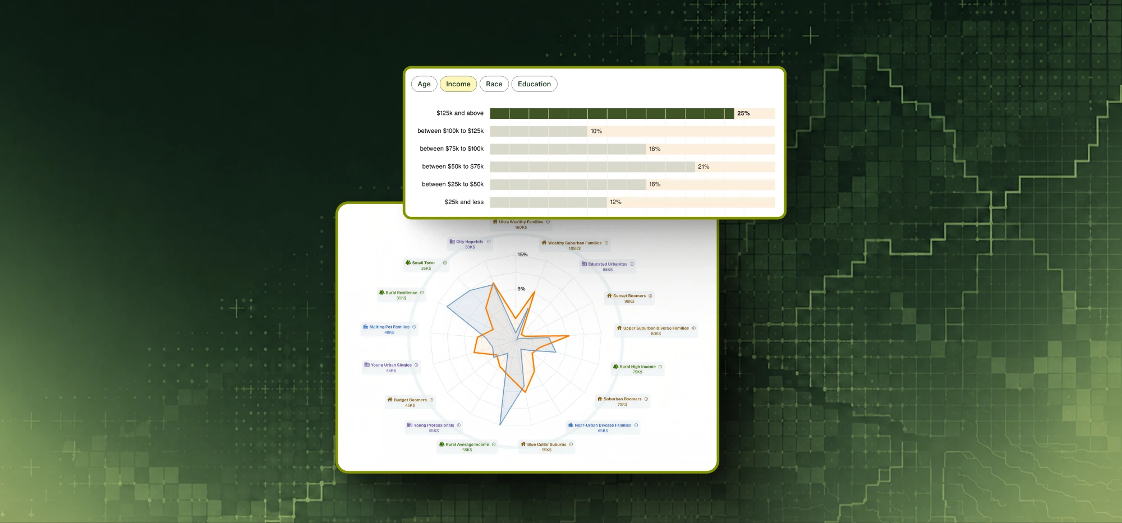Click the between $75k to $100k label

452,149
